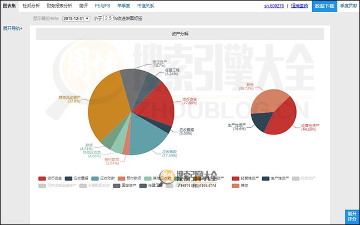Click the 预付款项 (2.61%) label
Screen dimensions: 360x225
click(112, 162)
